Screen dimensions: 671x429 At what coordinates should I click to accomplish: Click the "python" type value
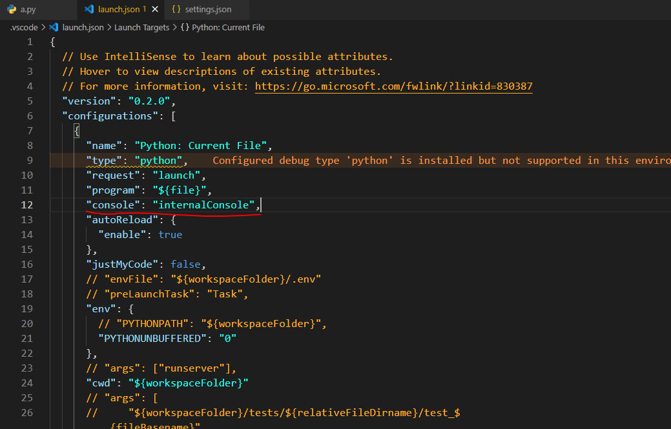pyautogui.click(x=158, y=160)
